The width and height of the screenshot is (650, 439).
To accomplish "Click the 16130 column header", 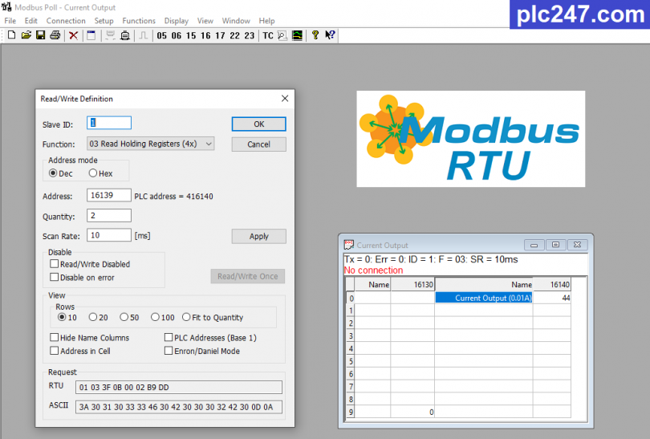I will point(412,284).
